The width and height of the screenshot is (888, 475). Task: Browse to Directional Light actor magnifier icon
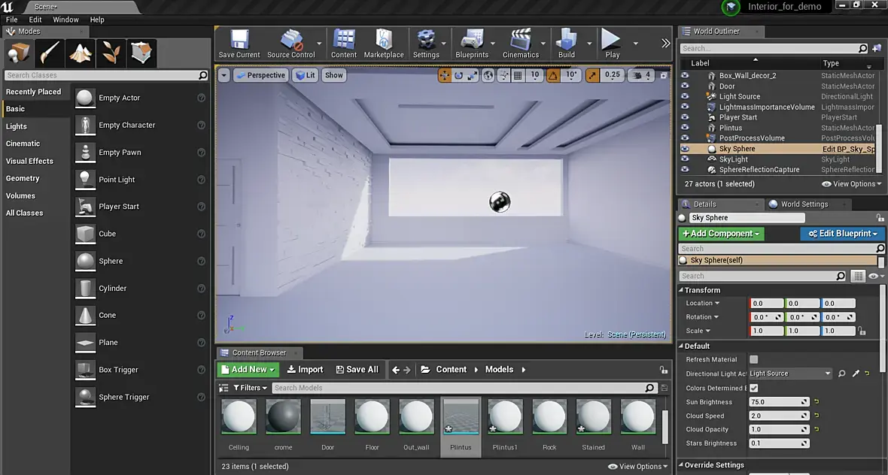(x=842, y=374)
